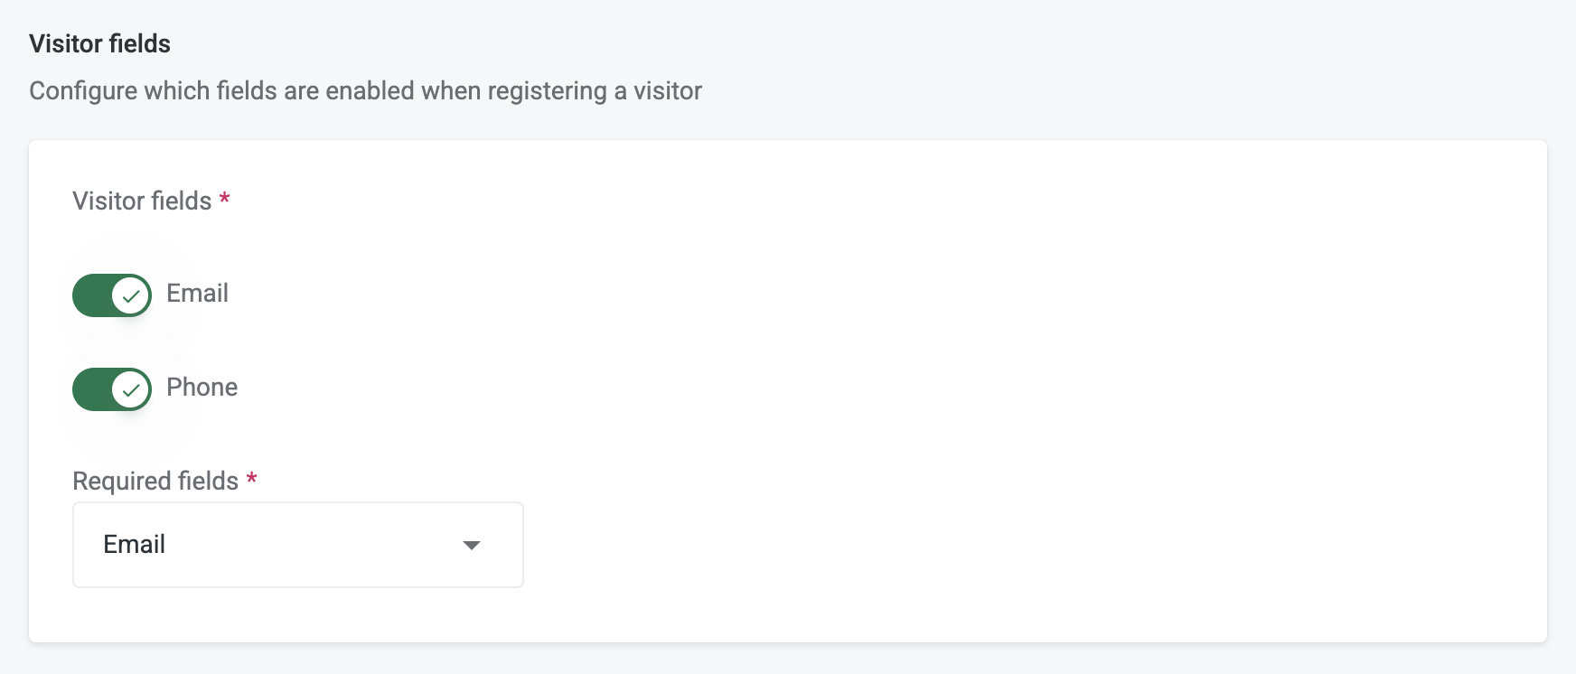This screenshot has width=1576, height=674.
Task: Click the small triangle caret icon
Action: coord(471,546)
